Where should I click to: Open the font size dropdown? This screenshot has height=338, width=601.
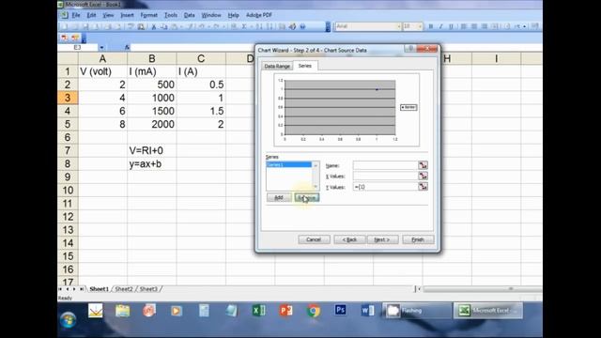pos(420,26)
